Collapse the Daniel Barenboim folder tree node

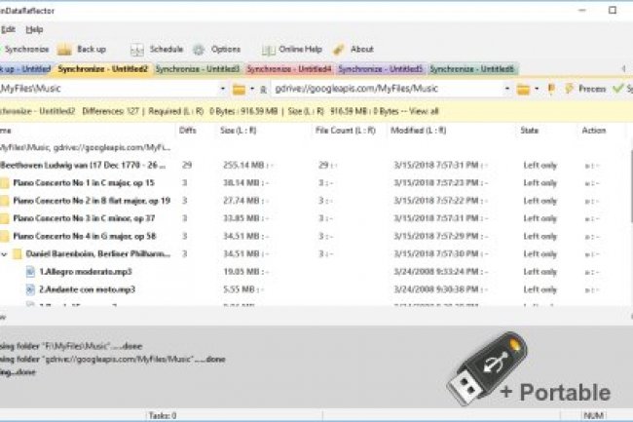(6, 253)
